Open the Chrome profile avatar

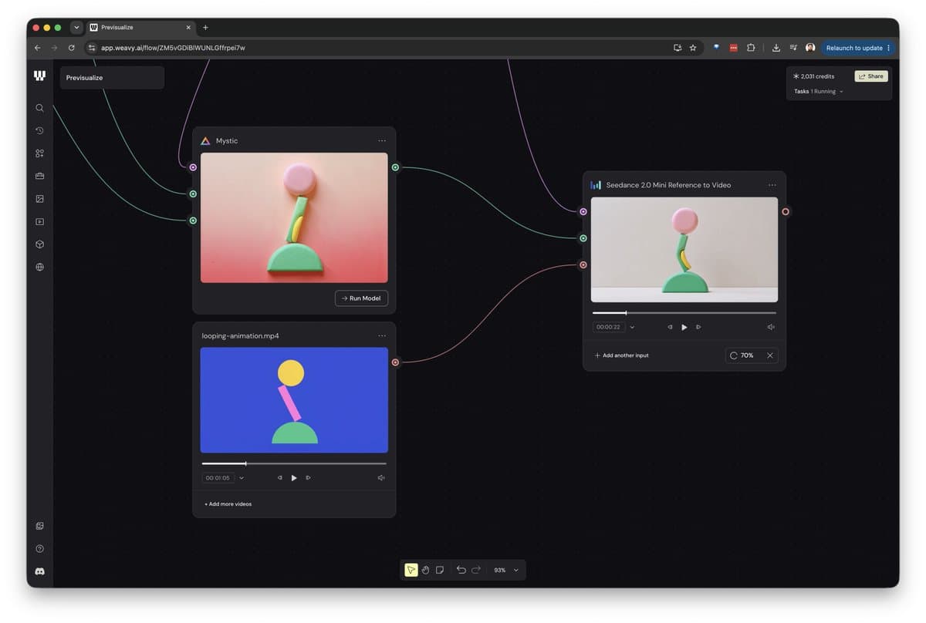coord(810,48)
